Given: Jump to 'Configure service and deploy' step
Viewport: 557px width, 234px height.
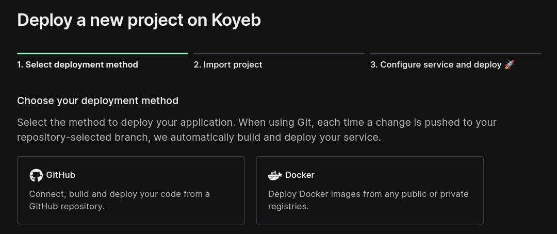Looking at the screenshot, I should point(436,64).
